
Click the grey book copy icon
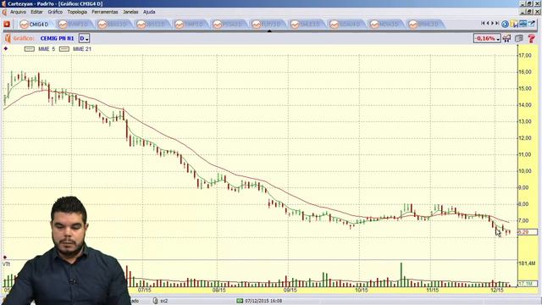coord(519,38)
